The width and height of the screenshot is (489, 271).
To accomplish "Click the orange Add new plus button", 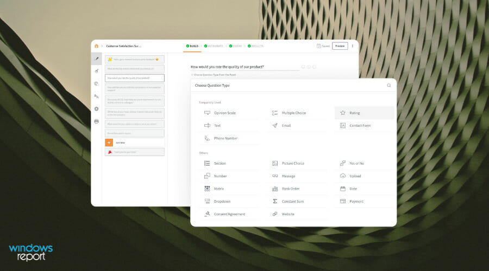I will point(109,143).
